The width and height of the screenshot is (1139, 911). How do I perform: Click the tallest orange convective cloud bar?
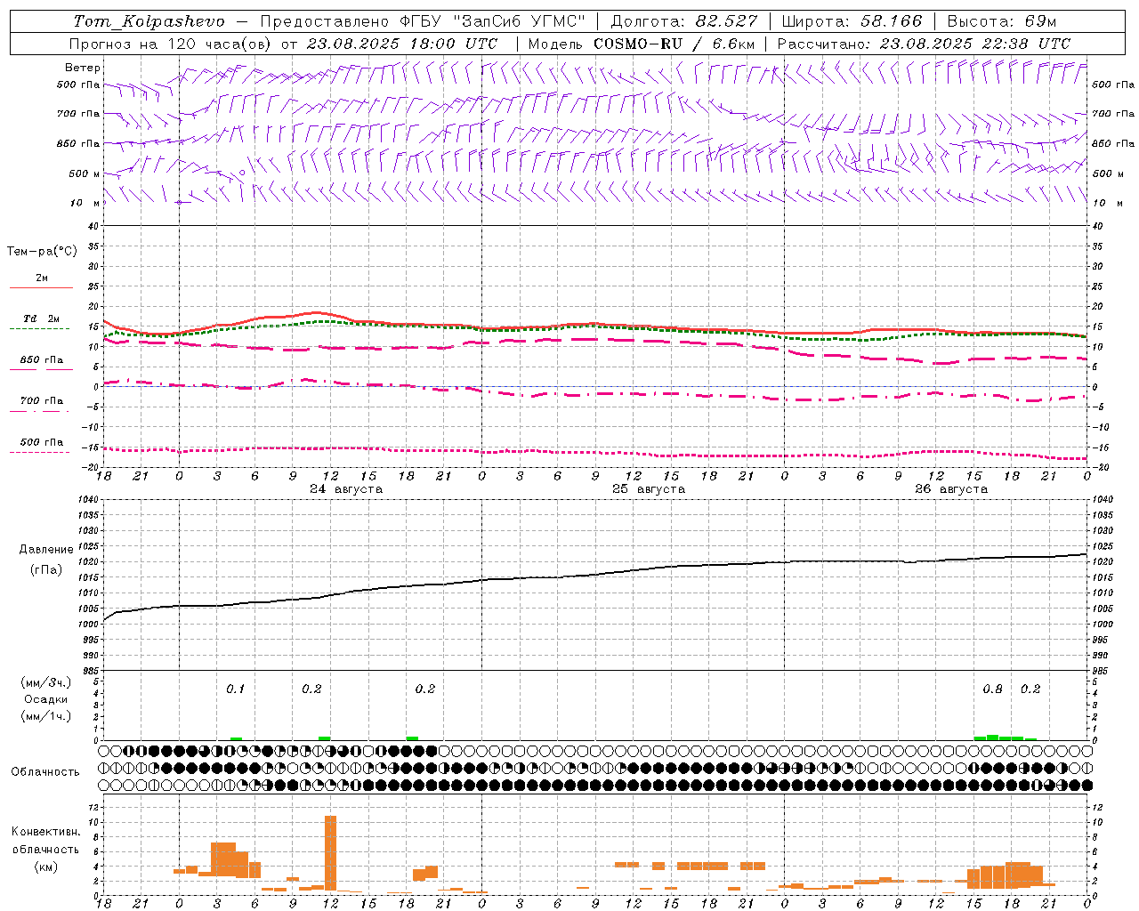(x=331, y=853)
